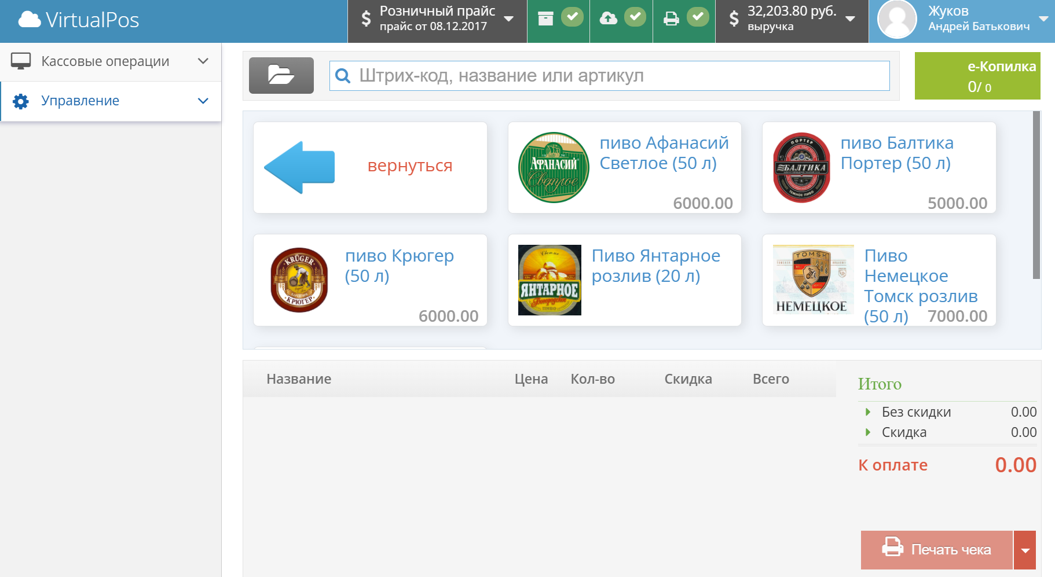The height and width of the screenshot is (577, 1055).
Task: Click the Всего column header
Action: point(771,379)
